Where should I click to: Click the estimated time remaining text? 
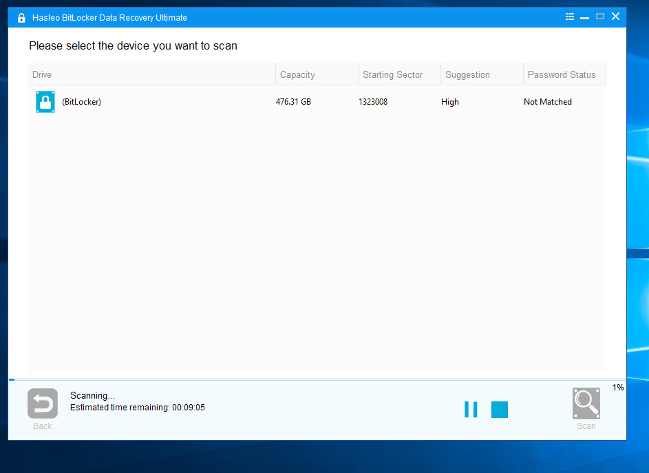[x=138, y=407]
